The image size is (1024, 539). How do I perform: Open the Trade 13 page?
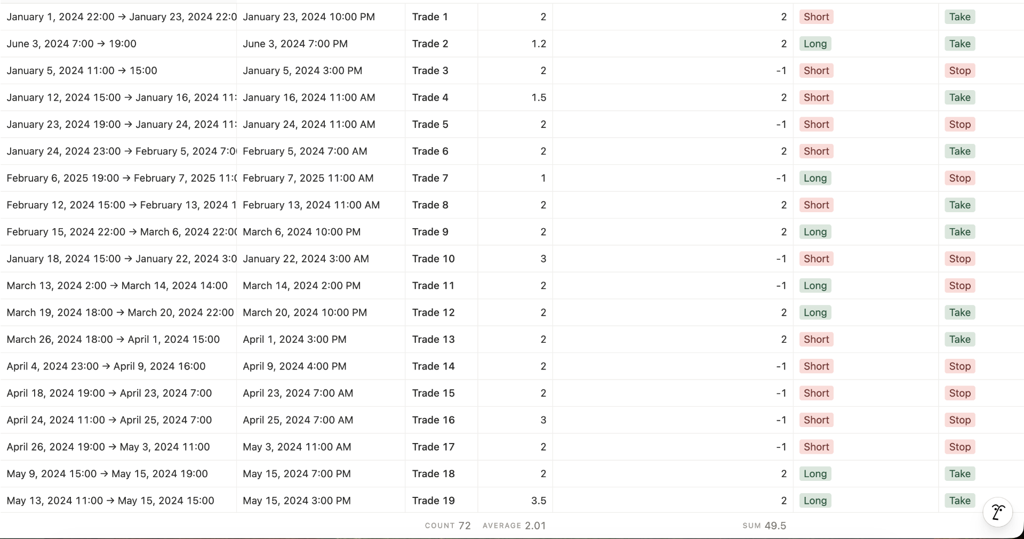click(433, 340)
